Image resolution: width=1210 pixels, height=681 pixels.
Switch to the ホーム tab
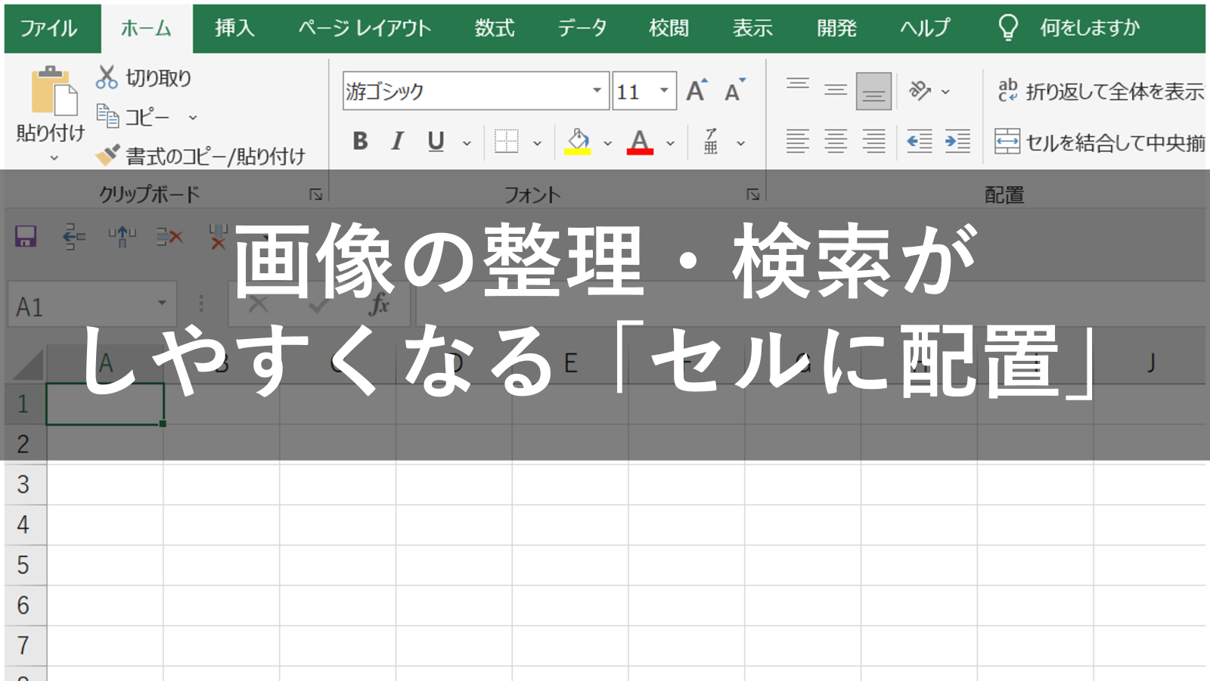147,29
